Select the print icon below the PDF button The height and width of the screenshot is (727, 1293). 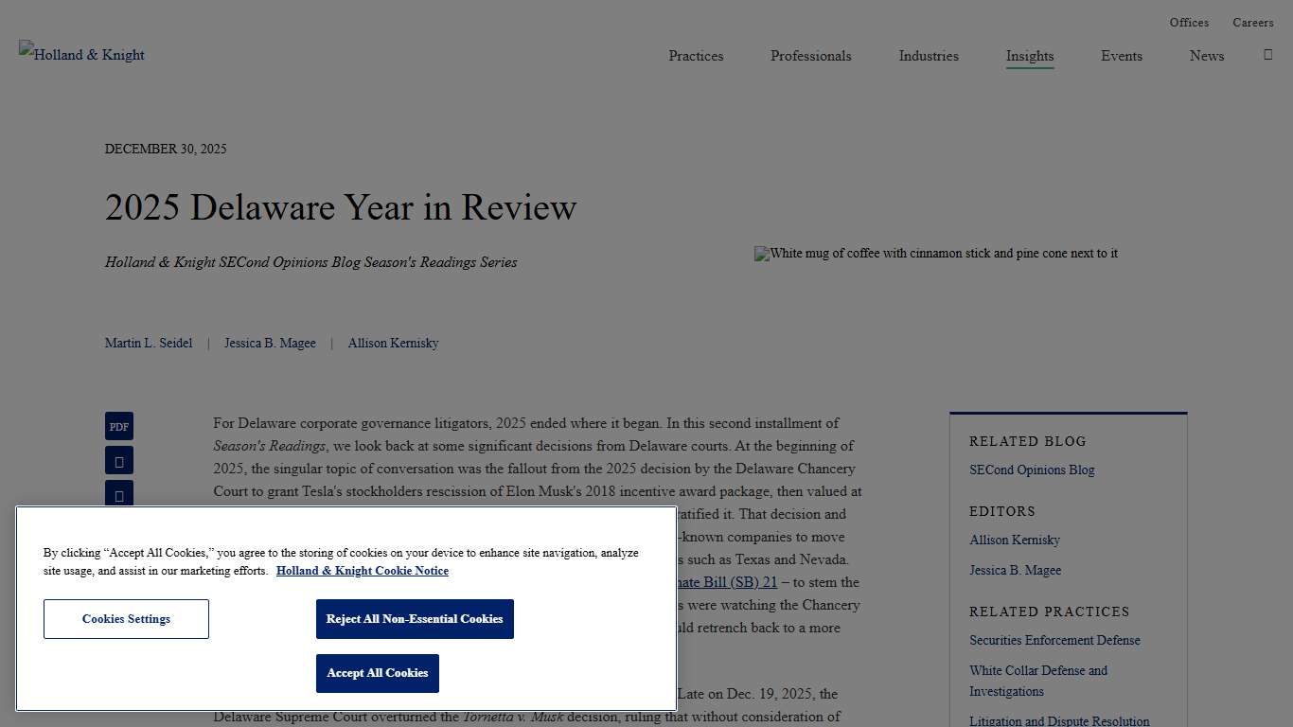(118, 460)
